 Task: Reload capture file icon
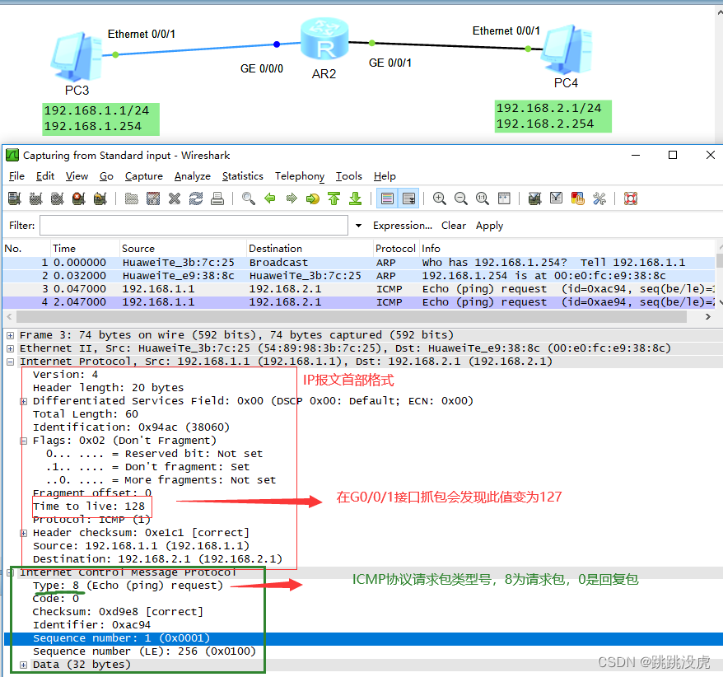[196, 198]
